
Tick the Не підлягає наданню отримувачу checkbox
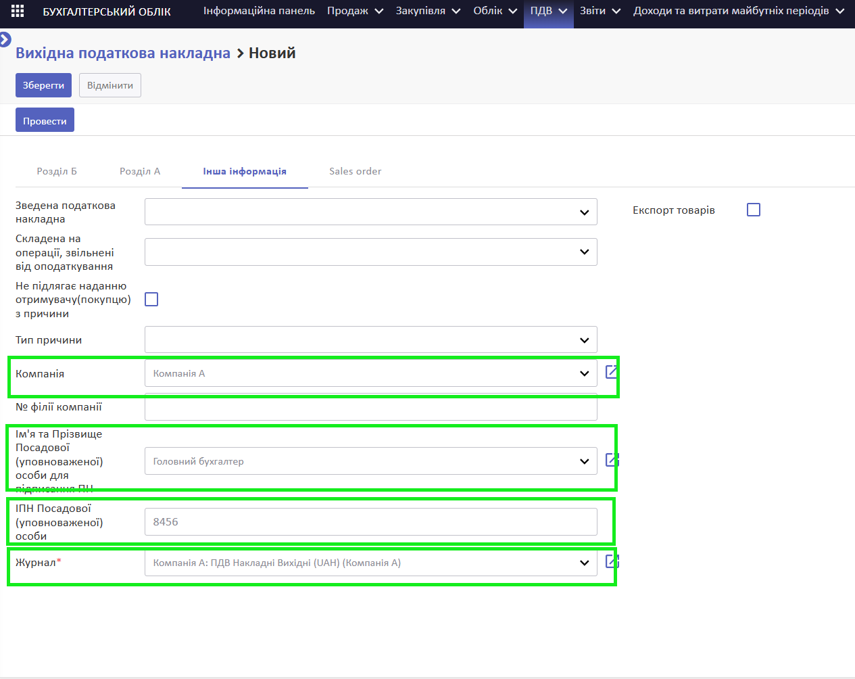pos(151,299)
